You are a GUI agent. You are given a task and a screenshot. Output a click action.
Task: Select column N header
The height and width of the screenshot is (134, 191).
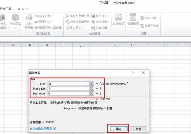pyautogui.click(x=148, y=45)
